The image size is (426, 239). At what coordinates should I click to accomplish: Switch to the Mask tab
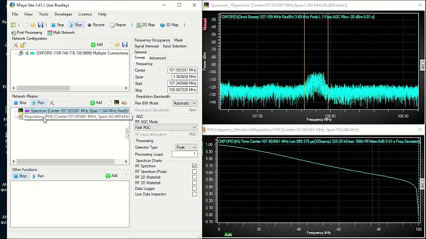coord(179,40)
